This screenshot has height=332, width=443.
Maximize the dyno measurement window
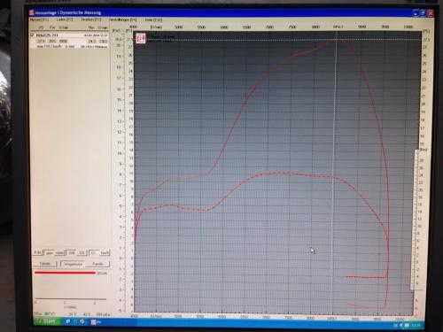point(424,12)
